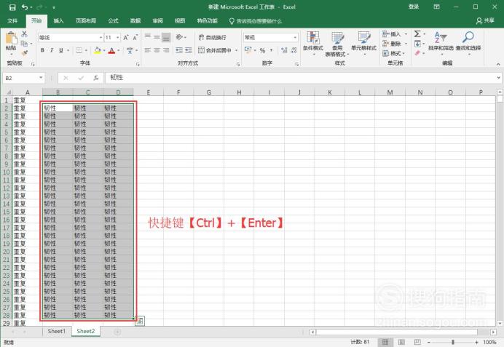Click the Save icon in title bar
Image resolution: width=504 pixels, height=347 pixels.
coord(12,7)
